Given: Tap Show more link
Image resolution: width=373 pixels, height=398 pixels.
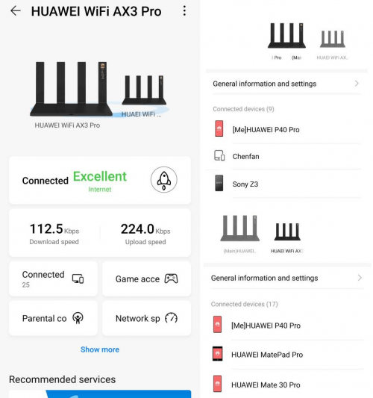Looking at the screenshot, I should pyautogui.click(x=100, y=349).
